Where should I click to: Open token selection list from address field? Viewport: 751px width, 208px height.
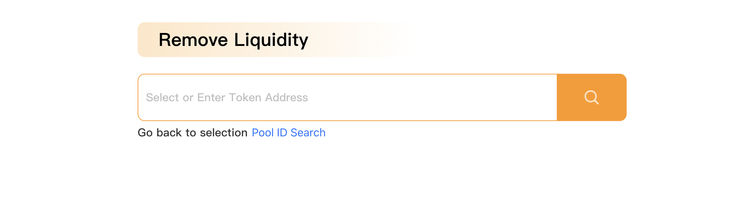[348, 97]
